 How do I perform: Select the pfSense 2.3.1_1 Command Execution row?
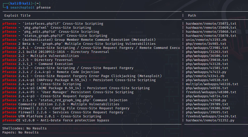pos(38,64)
